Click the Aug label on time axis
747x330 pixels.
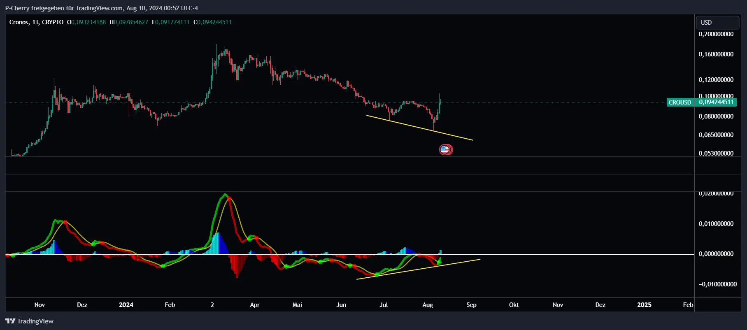click(x=428, y=305)
